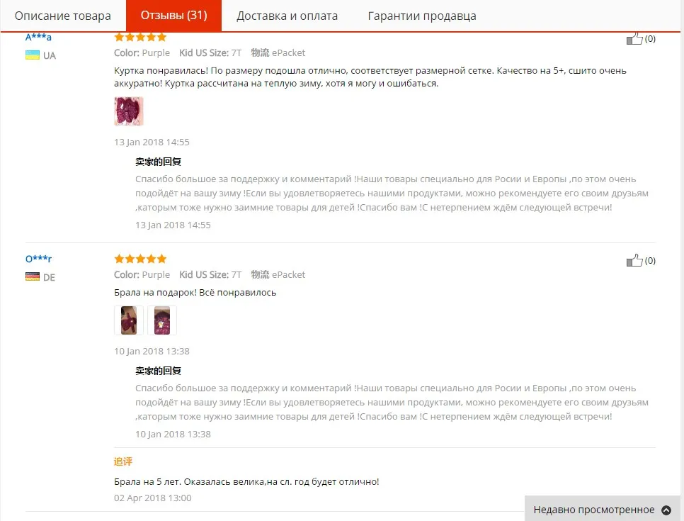The image size is (684, 521).
Task: Open reviewer A***a's profile link
Action: (38, 37)
